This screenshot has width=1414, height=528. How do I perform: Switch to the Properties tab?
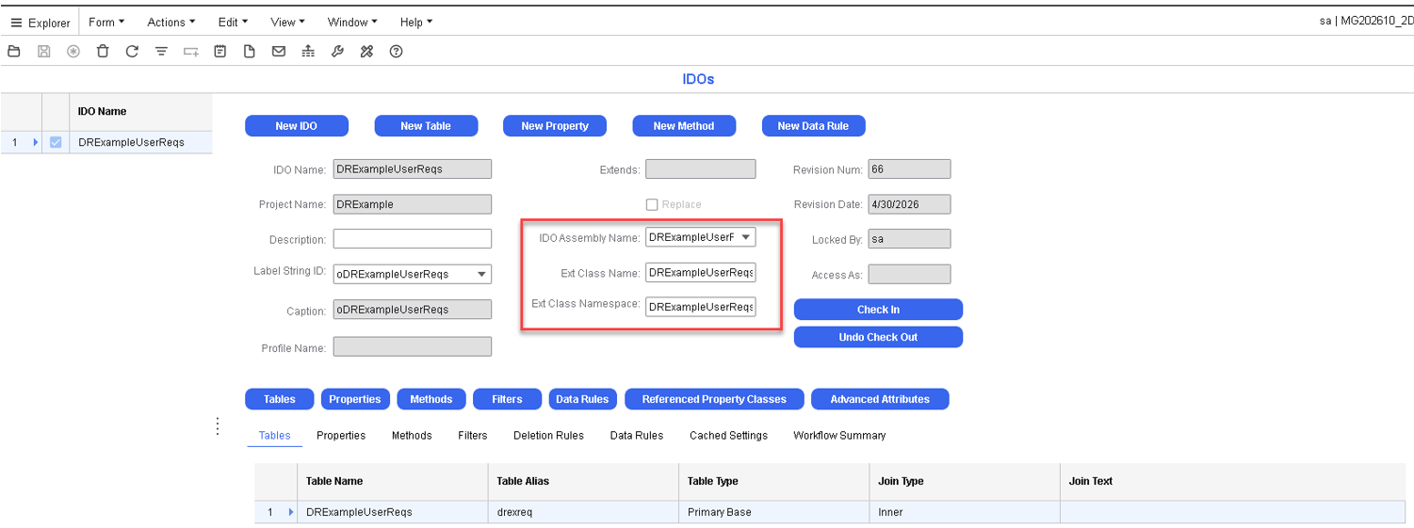point(341,436)
